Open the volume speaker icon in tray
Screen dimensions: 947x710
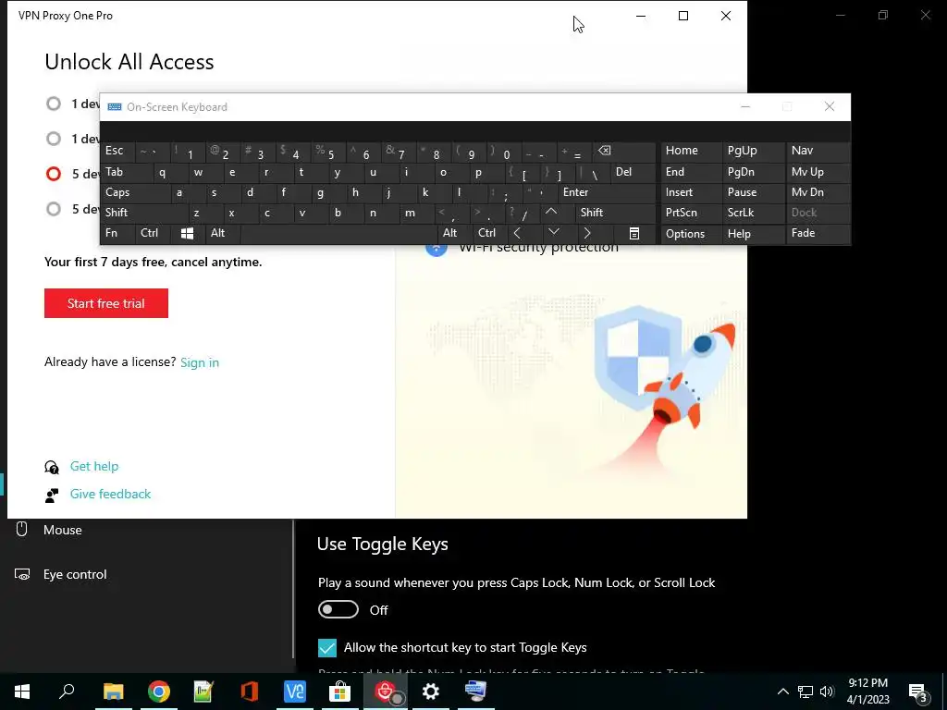[827, 692]
